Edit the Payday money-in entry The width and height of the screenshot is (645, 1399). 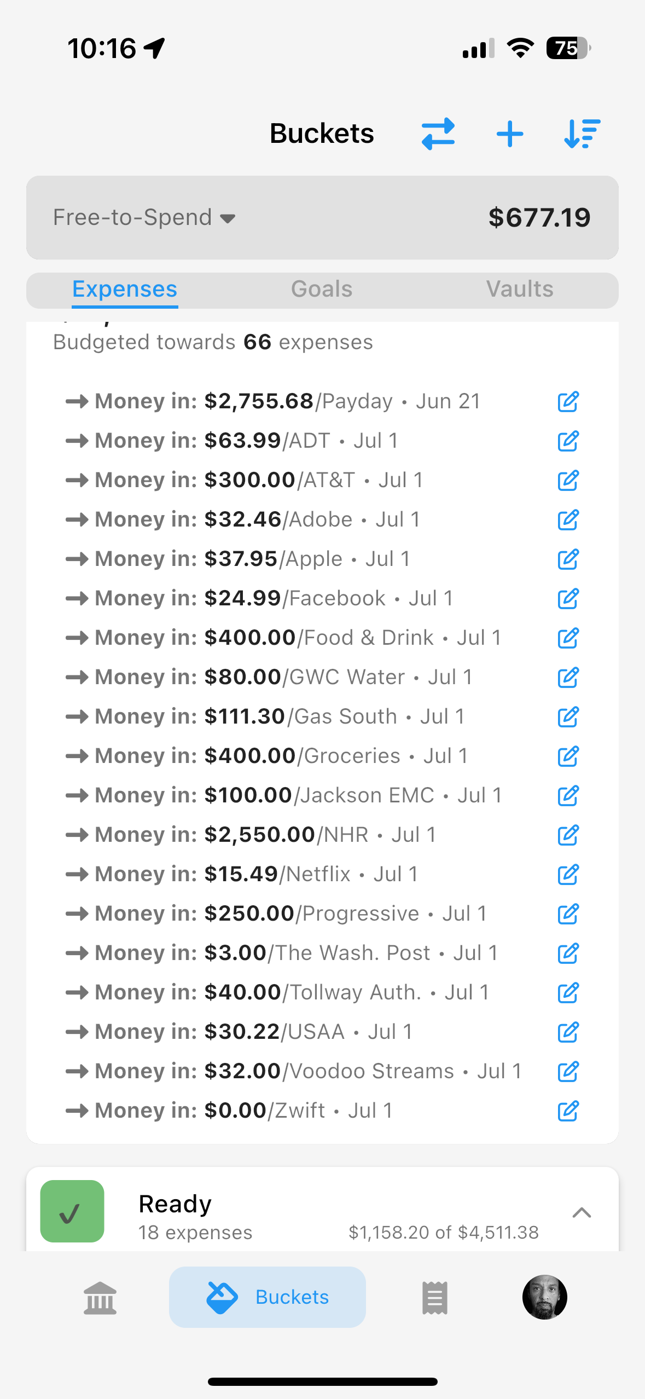click(x=568, y=401)
